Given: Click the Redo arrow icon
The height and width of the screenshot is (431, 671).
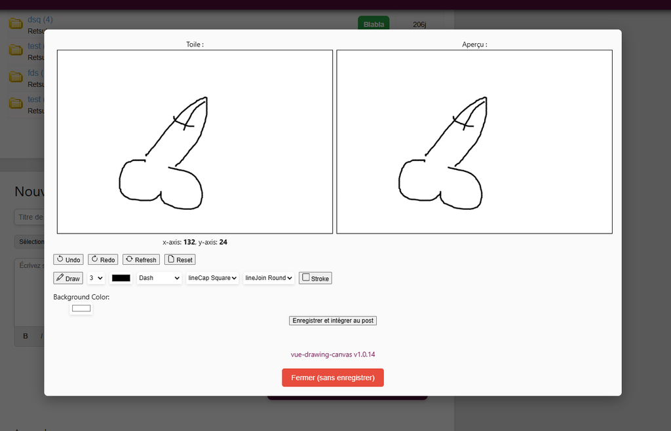Looking at the screenshot, I should pyautogui.click(x=95, y=260).
